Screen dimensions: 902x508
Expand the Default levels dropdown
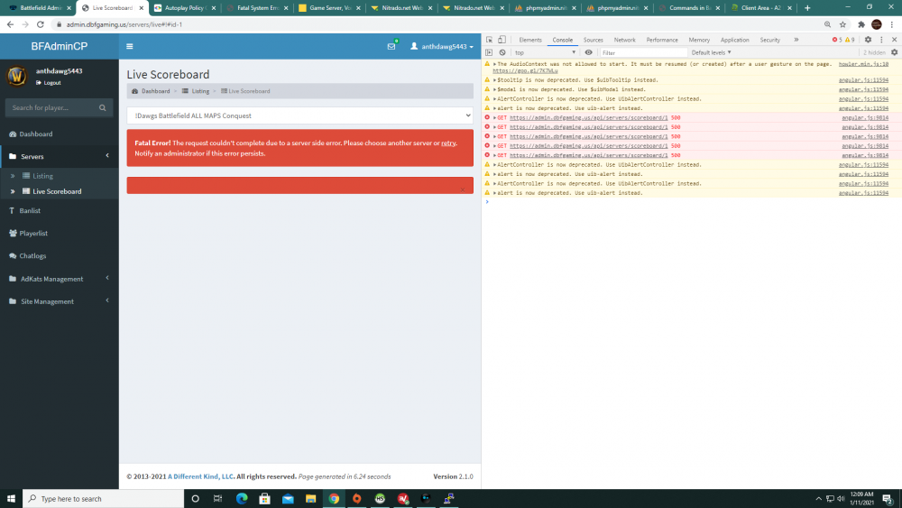coord(713,53)
